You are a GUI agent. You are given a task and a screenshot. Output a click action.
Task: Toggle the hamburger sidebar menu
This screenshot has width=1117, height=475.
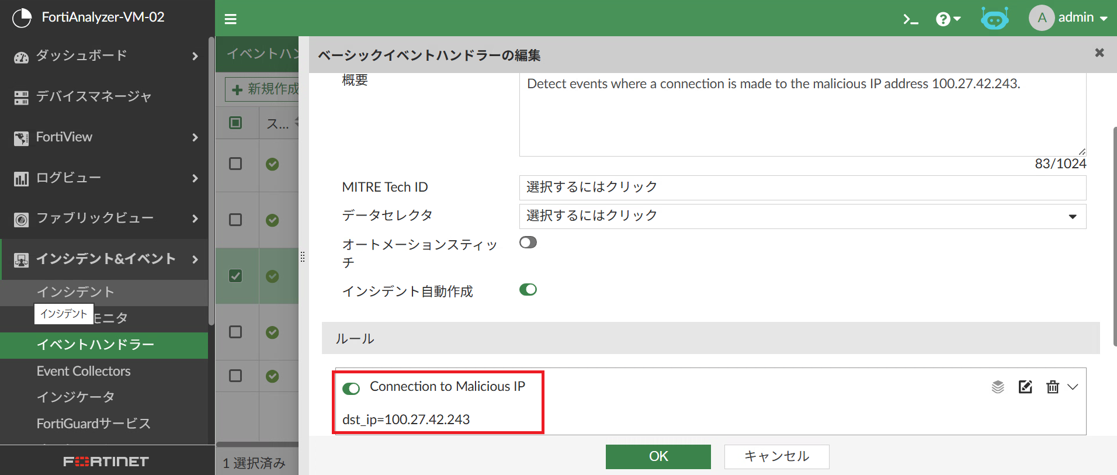(x=231, y=19)
